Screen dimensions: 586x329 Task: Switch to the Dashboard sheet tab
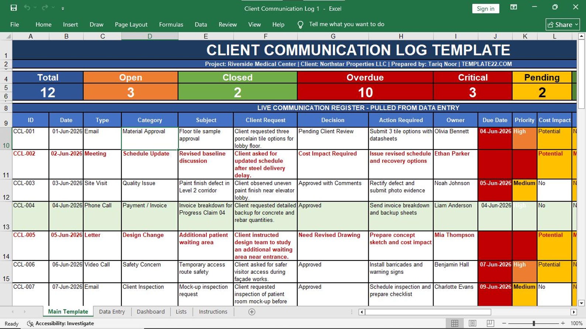151,312
